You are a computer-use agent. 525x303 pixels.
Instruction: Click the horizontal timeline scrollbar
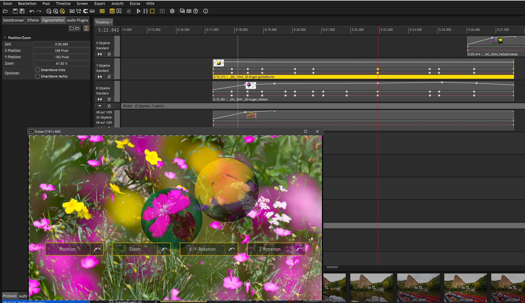(332, 267)
